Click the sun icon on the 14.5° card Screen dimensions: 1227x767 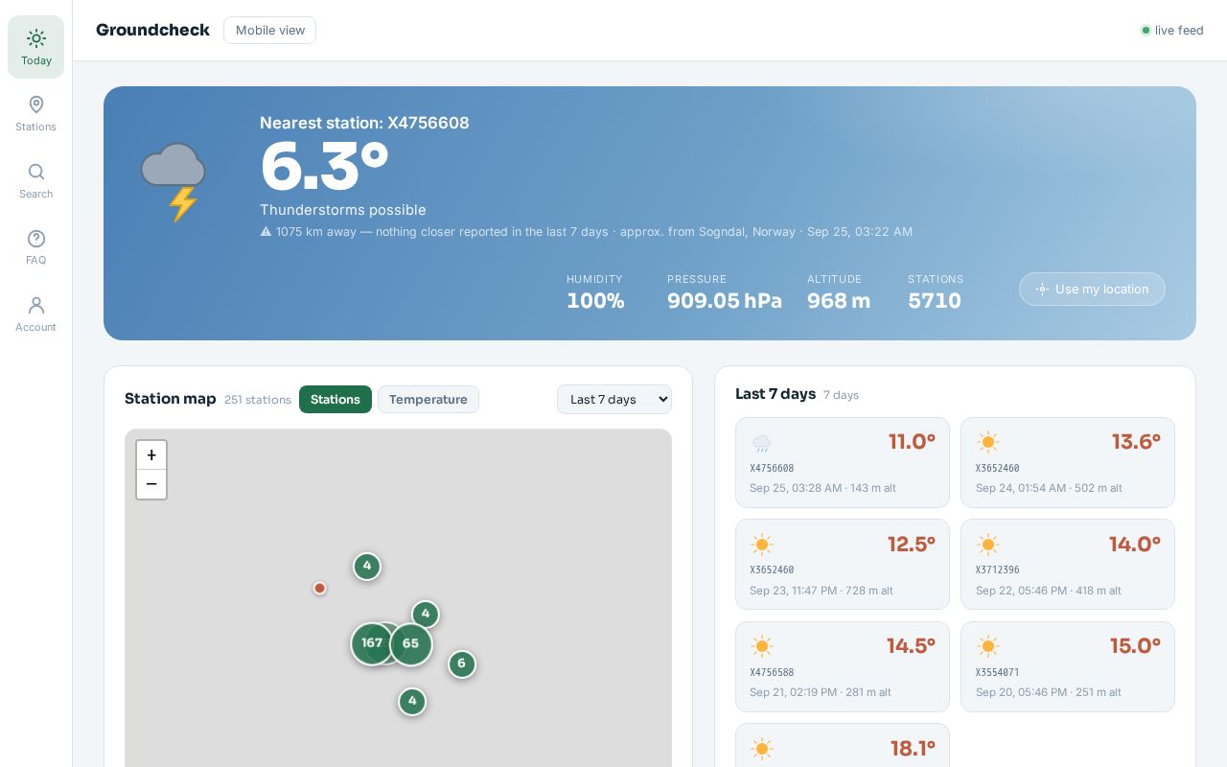pyautogui.click(x=762, y=646)
